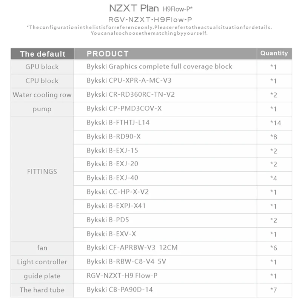Image resolution: width=302 pixels, height=302 pixels.
Task: Click Bykski Graphics complete full coverage block
Action: click(159, 66)
